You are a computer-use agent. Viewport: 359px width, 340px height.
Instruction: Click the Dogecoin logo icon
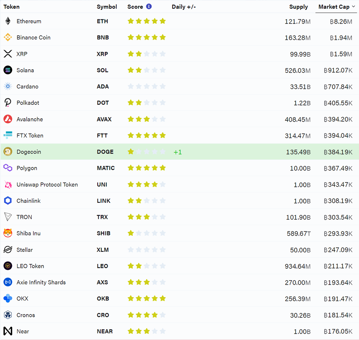(8, 152)
